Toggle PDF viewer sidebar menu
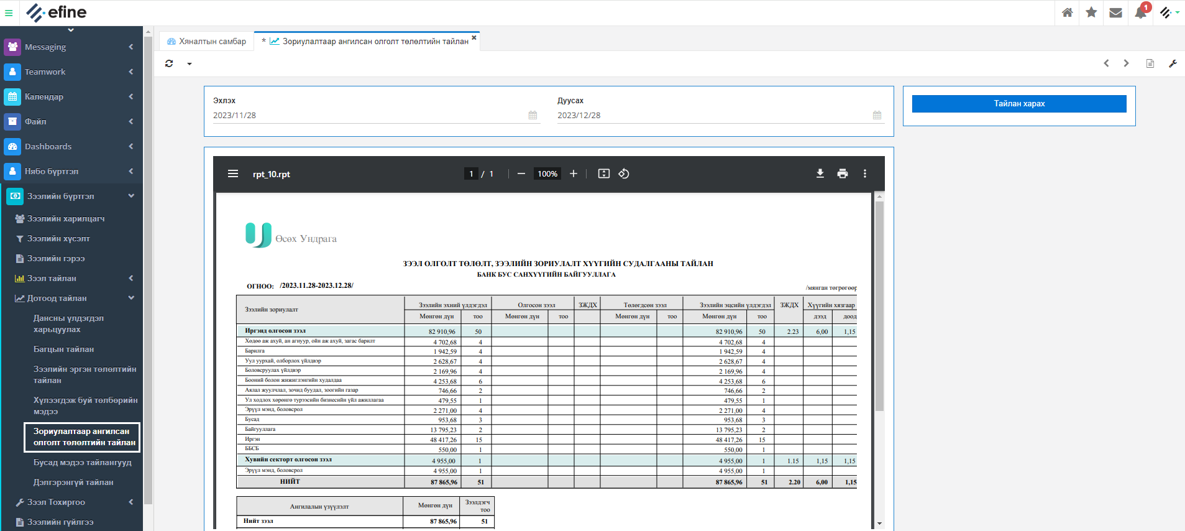1185x531 pixels. click(x=233, y=174)
